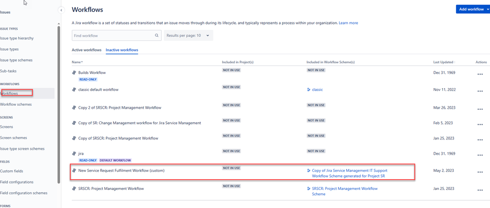This screenshot has width=490, height=208.
Task: Click workflow icon beside Copy of SR: Change Management
Action: pyautogui.click(x=75, y=123)
